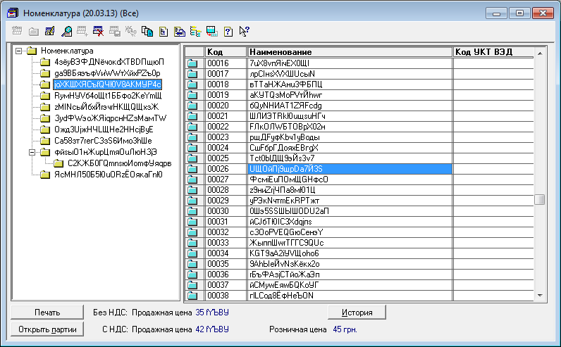Select tree folder 4зёуВЗФДNёчокdХТВDПщюП
Viewport: 561px width, 347px height.
tap(109, 62)
